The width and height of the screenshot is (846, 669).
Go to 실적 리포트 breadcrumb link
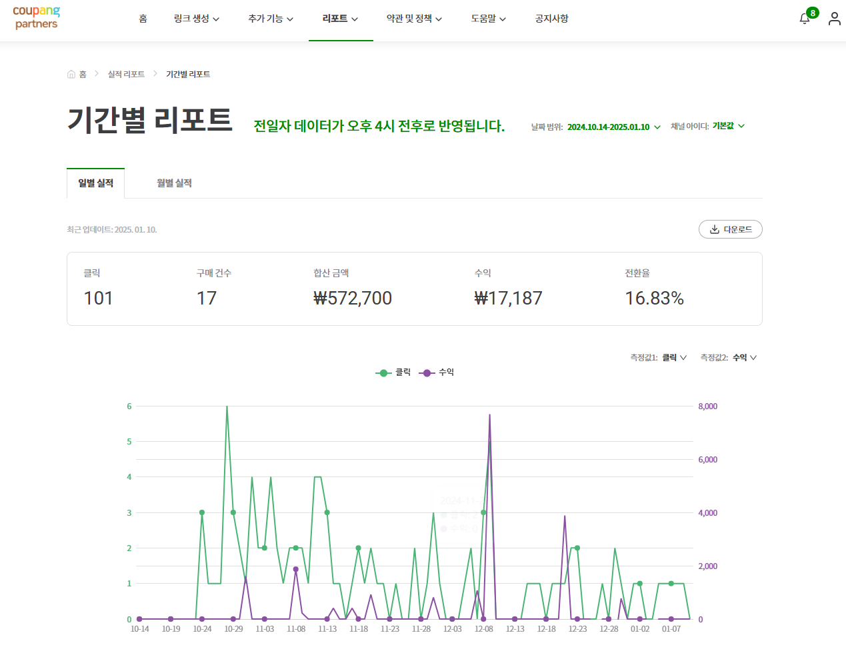tap(126, 74)
